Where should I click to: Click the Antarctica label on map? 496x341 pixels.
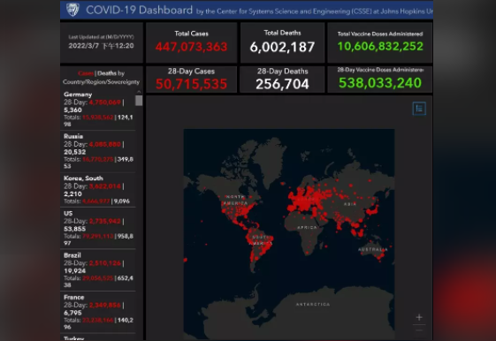coord(313,305)
